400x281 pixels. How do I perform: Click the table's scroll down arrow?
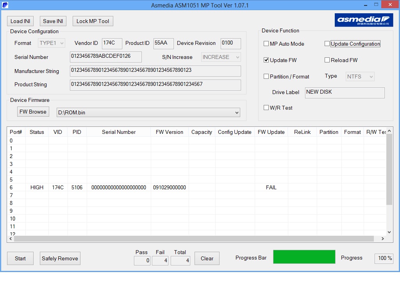point(389,232)
